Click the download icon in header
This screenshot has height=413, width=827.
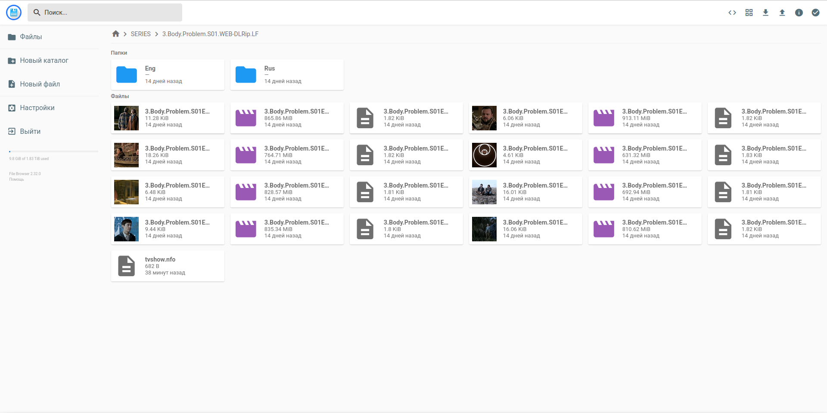click(x=765, y=12)
